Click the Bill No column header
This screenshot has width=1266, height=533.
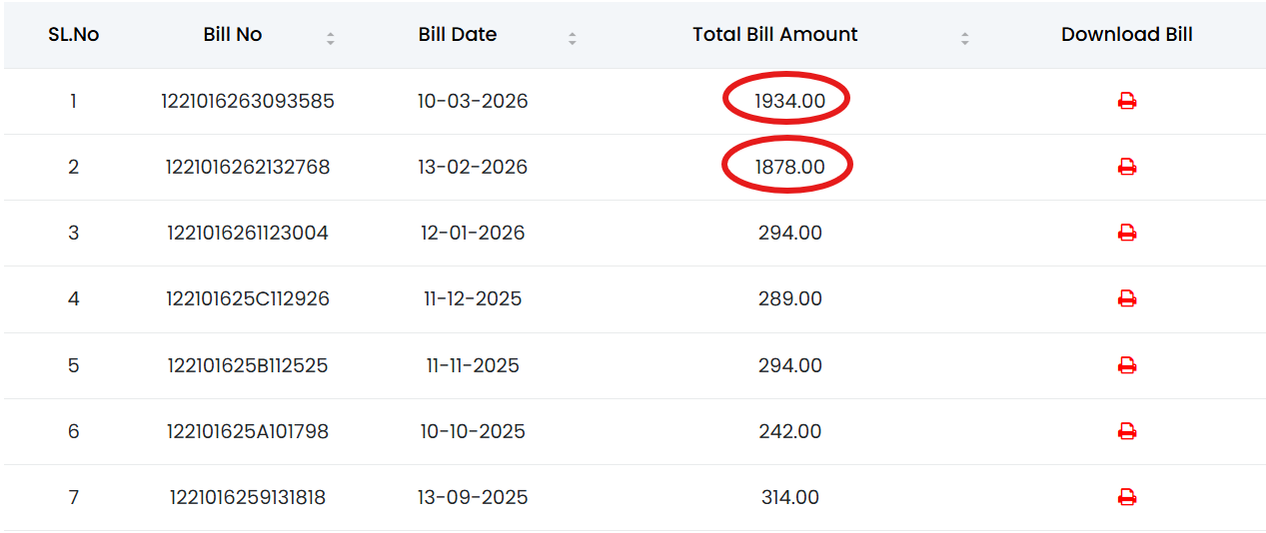(x=233, y=34)
